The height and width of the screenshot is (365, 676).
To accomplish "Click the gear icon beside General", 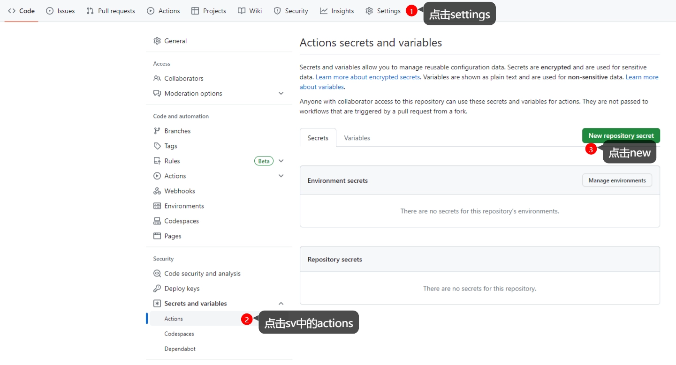I will tap(157, 41).
